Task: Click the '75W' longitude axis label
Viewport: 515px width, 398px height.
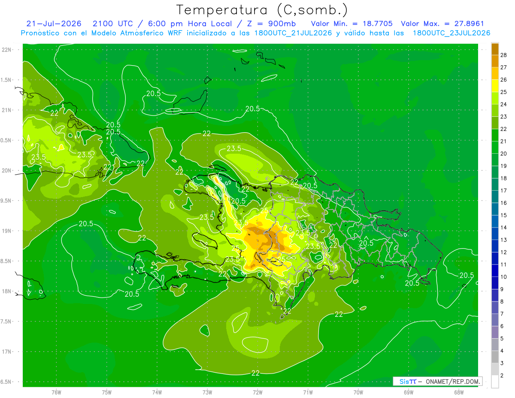Action: 106,392
